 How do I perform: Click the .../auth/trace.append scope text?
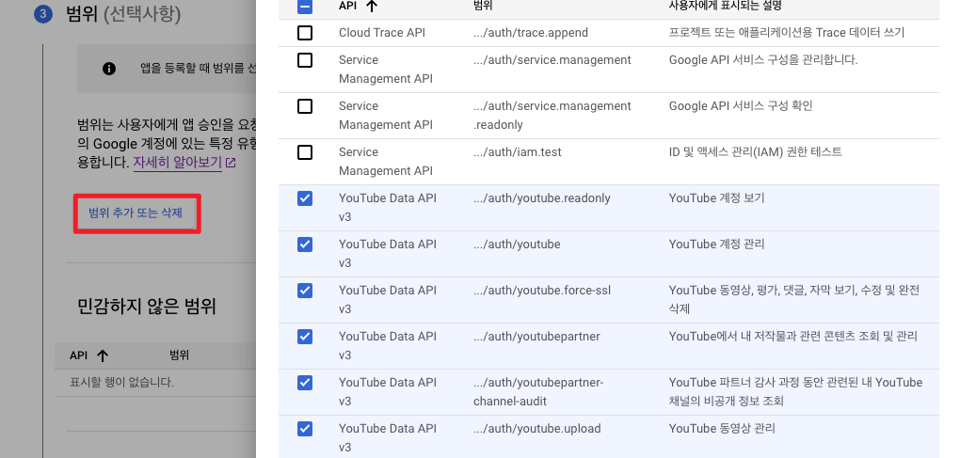(x=531, y=33)
